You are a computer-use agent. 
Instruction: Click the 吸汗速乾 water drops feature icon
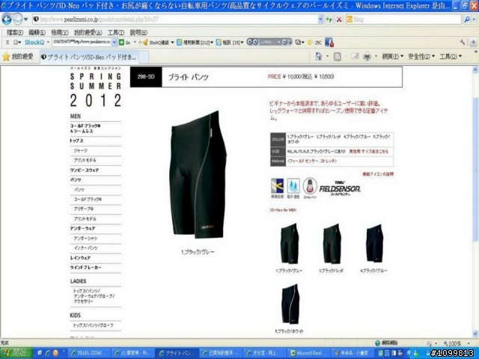pyautogui.click(x=293, y=185)
